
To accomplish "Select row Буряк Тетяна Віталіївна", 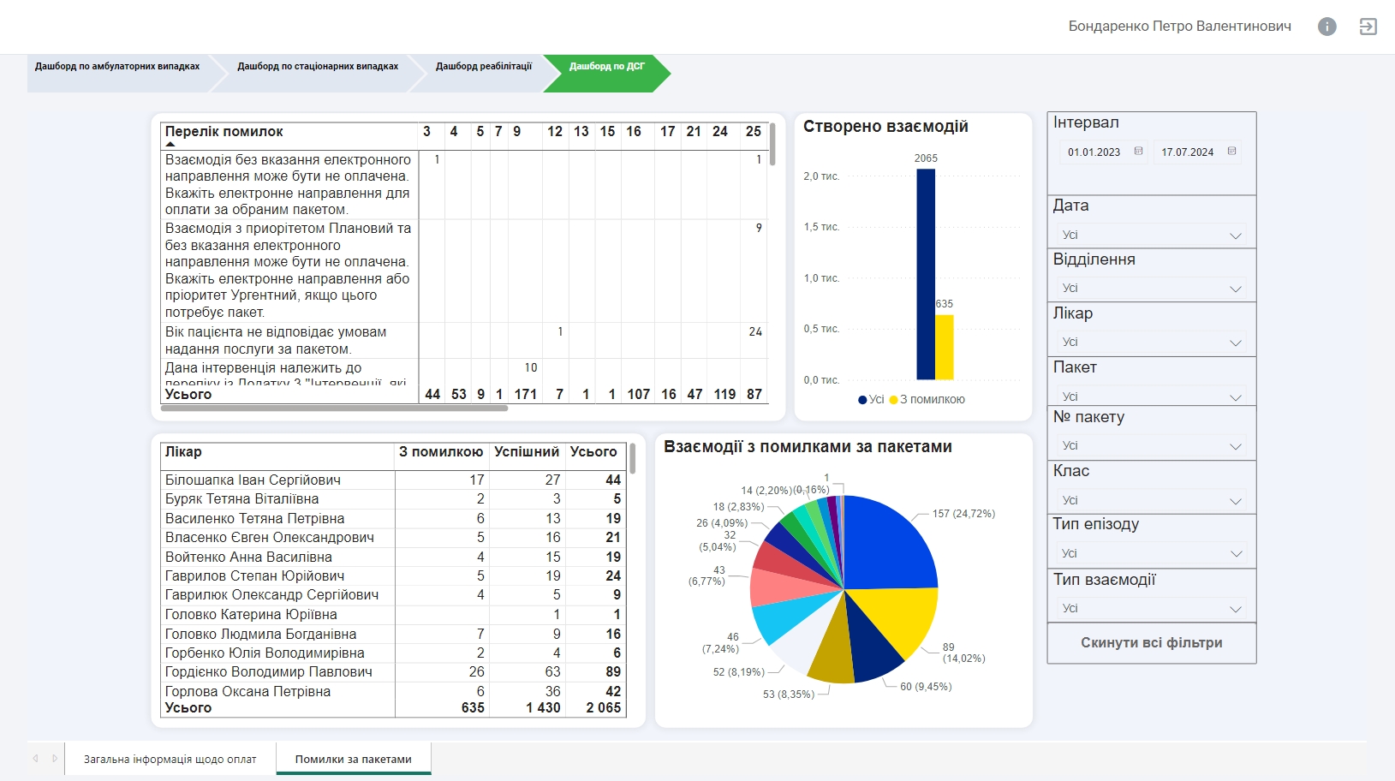I will coord(393,499).
